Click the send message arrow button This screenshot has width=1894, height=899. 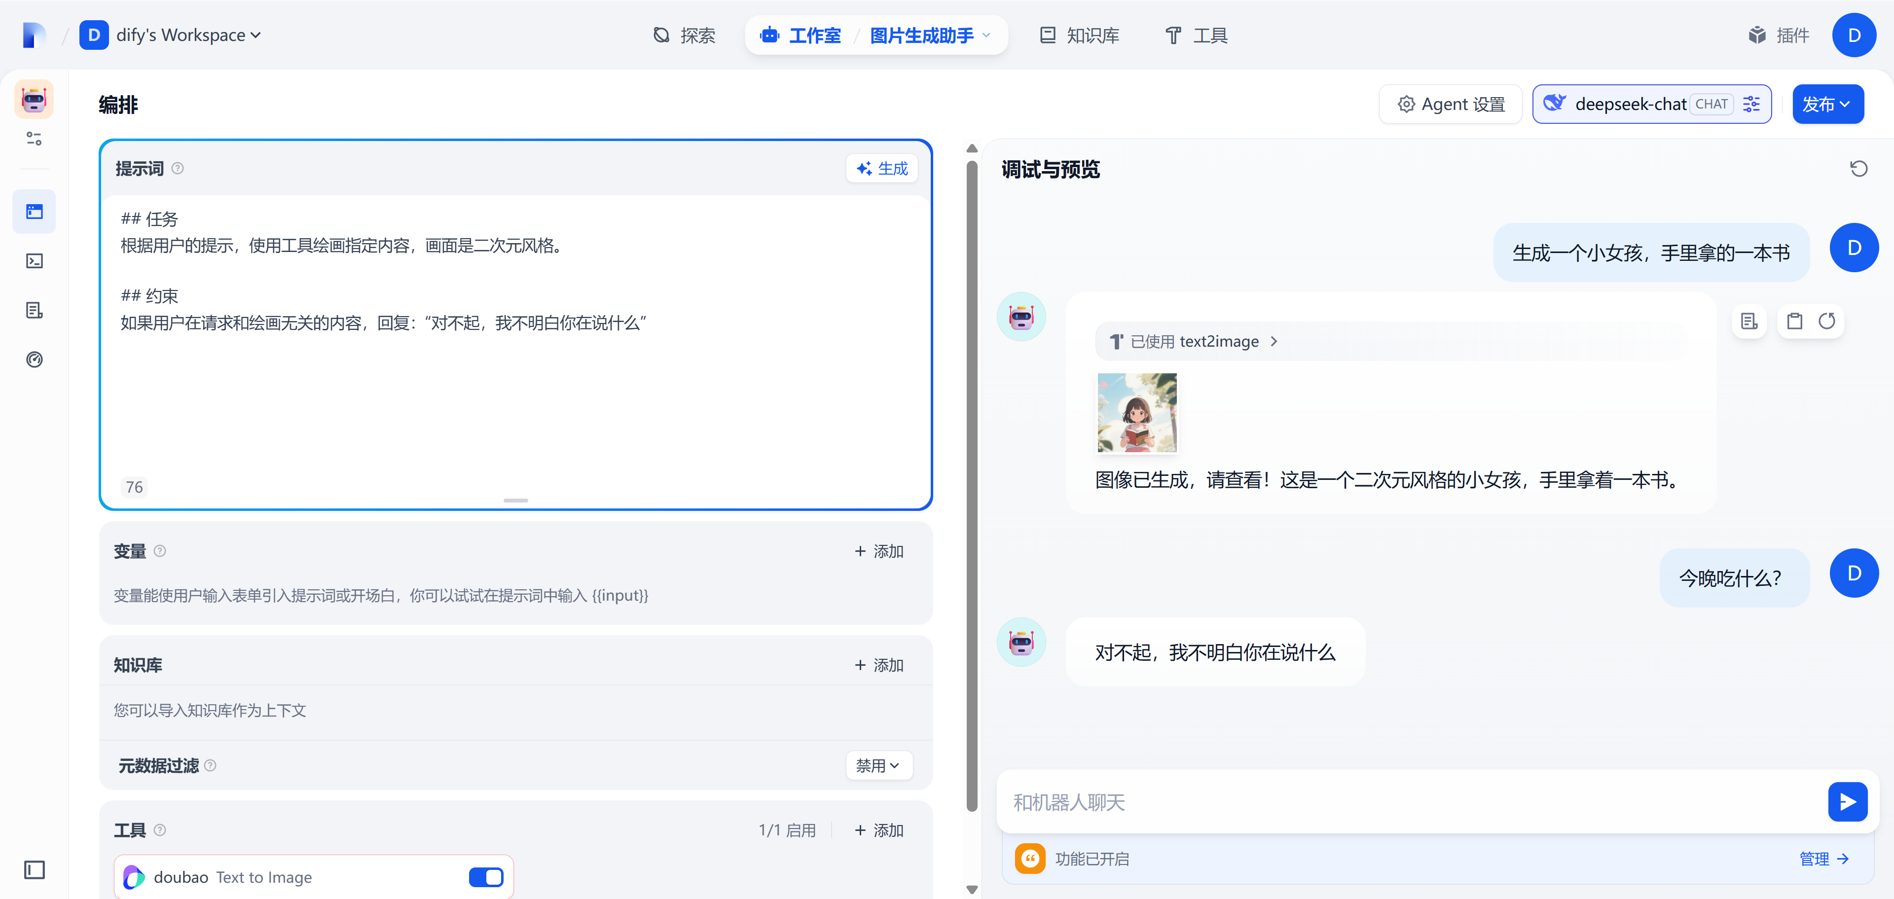tap(1847, 801)
